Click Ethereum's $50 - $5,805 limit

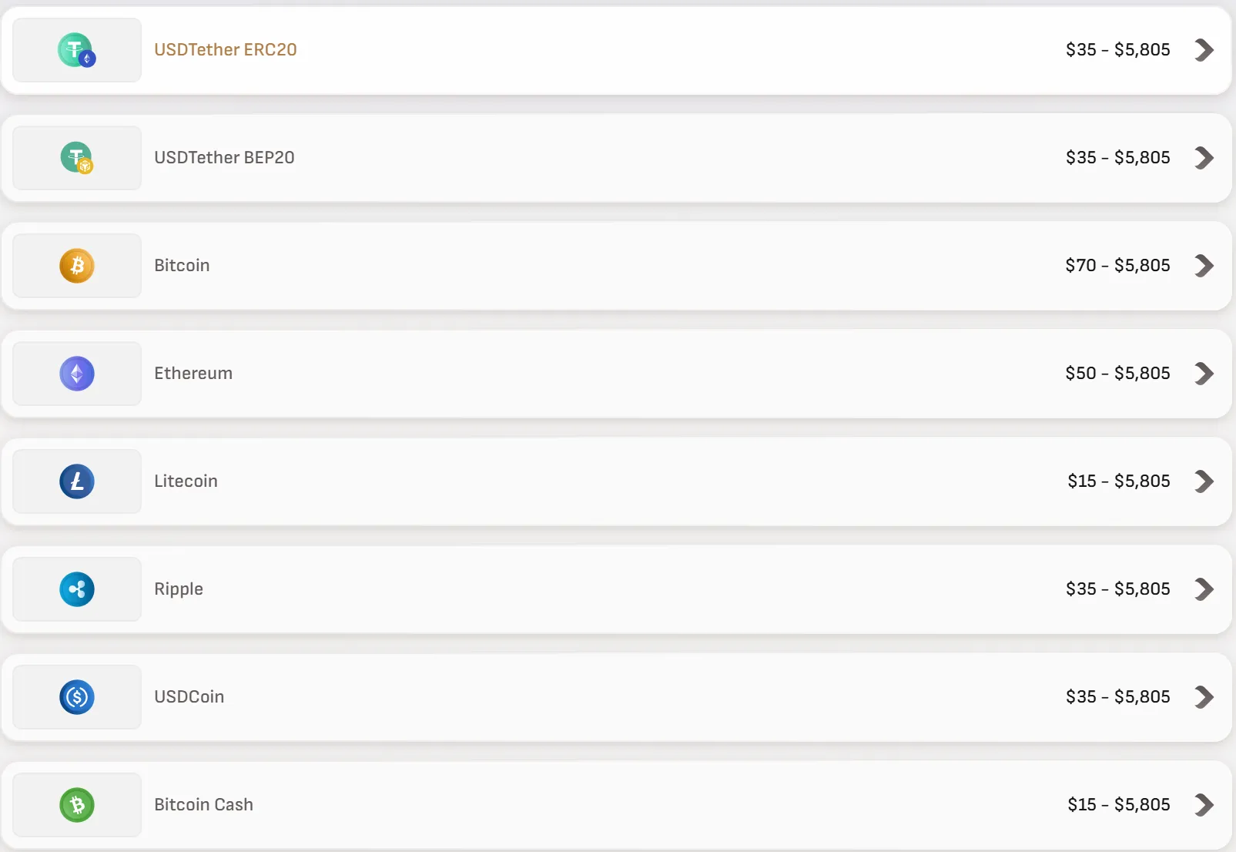[1117, 374]
